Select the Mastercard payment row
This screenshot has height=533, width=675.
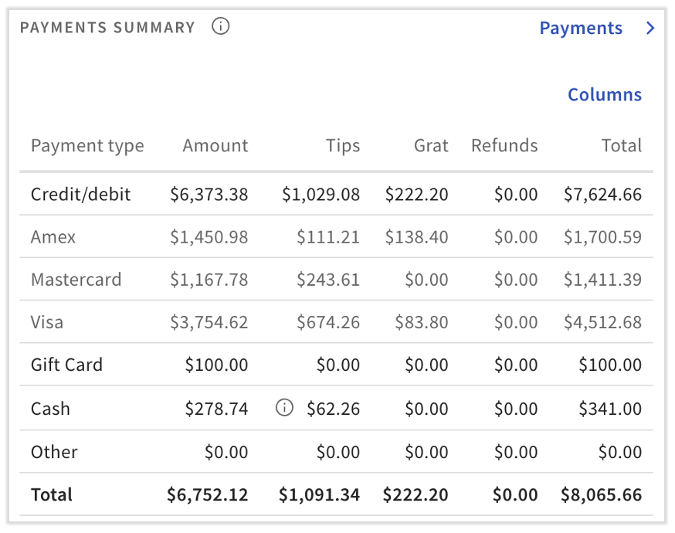76,280
